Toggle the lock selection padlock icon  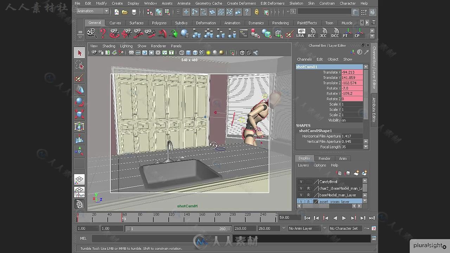tap(257, 12)
